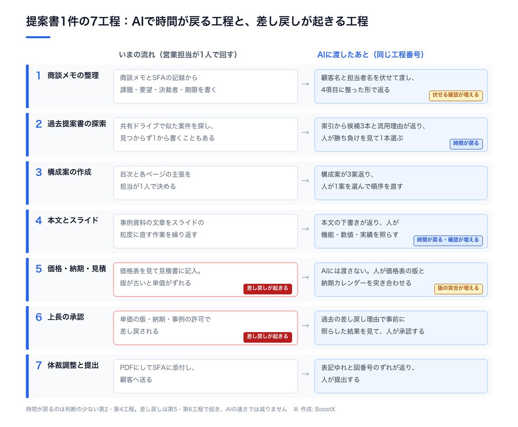Viewport: 518px width, 427px height.
Task: Click the title starting with 提案書1件の7工程
Action: click(x=197, y=22)
